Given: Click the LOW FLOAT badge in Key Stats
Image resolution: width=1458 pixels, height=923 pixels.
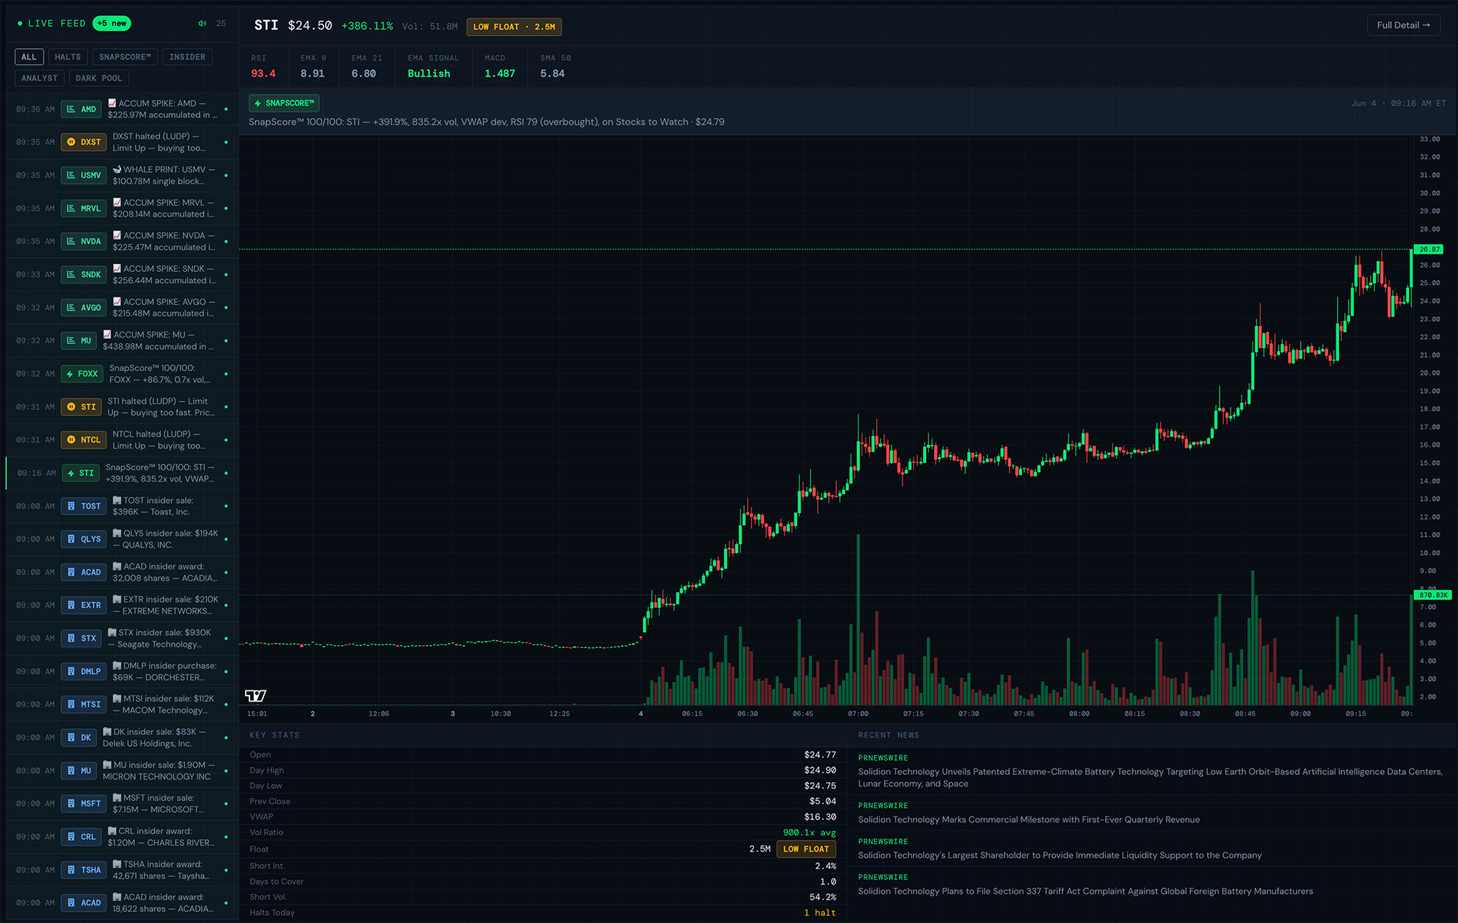Looking at the screenshot, I should [806, 849].
